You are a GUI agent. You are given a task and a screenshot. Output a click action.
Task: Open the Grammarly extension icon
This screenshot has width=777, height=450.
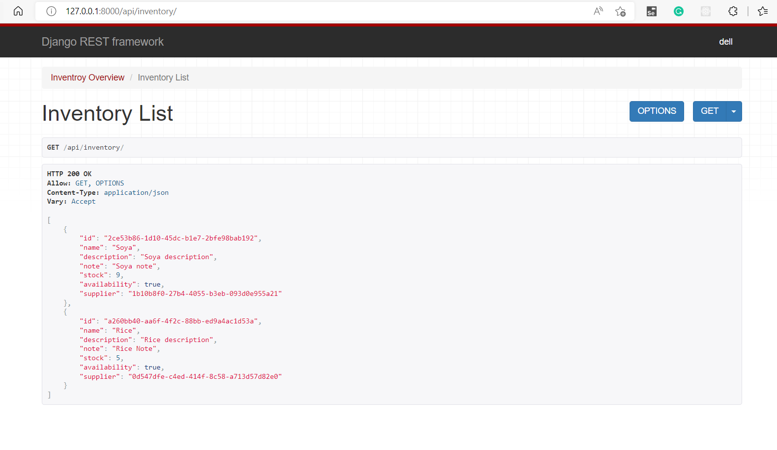click(679, 11)
